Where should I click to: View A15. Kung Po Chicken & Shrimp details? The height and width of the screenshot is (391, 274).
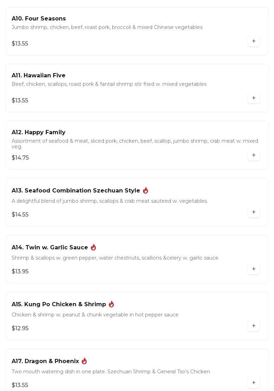pyautogui.click(x=59, y=304)
